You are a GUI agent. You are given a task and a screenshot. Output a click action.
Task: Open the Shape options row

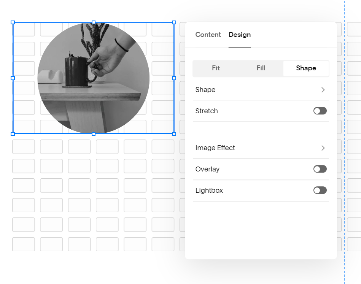click(261, 90)
